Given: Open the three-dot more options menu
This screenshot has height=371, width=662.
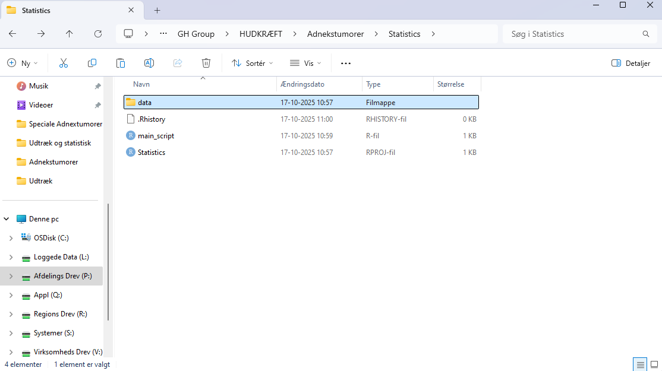Looking at the screenshot, I should coord(346,63).
